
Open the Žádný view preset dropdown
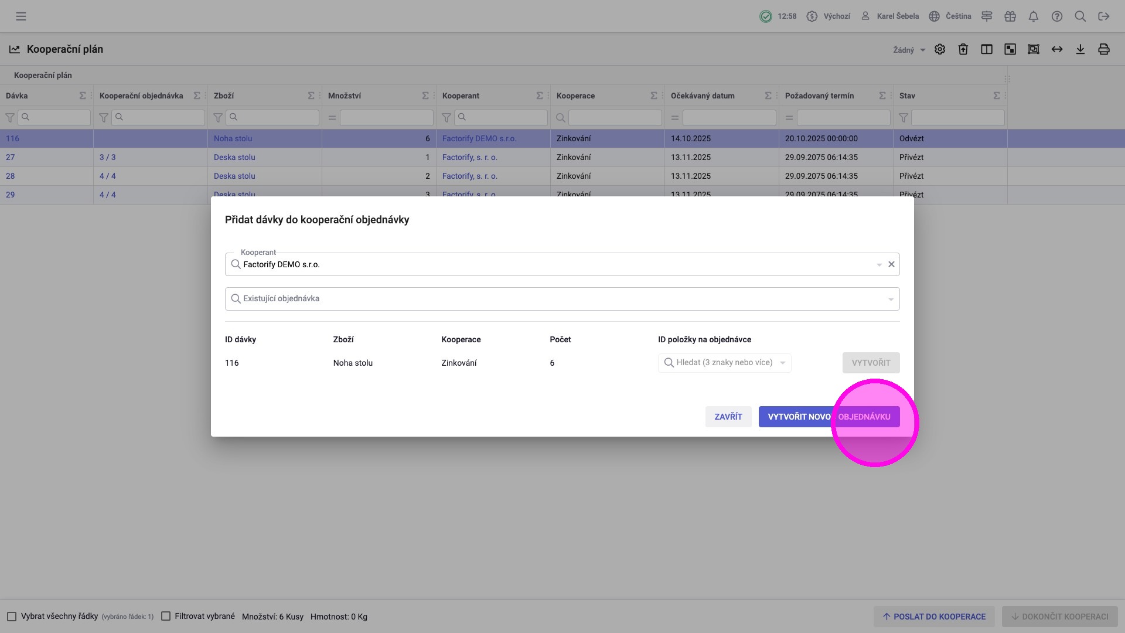pos(909,50)
